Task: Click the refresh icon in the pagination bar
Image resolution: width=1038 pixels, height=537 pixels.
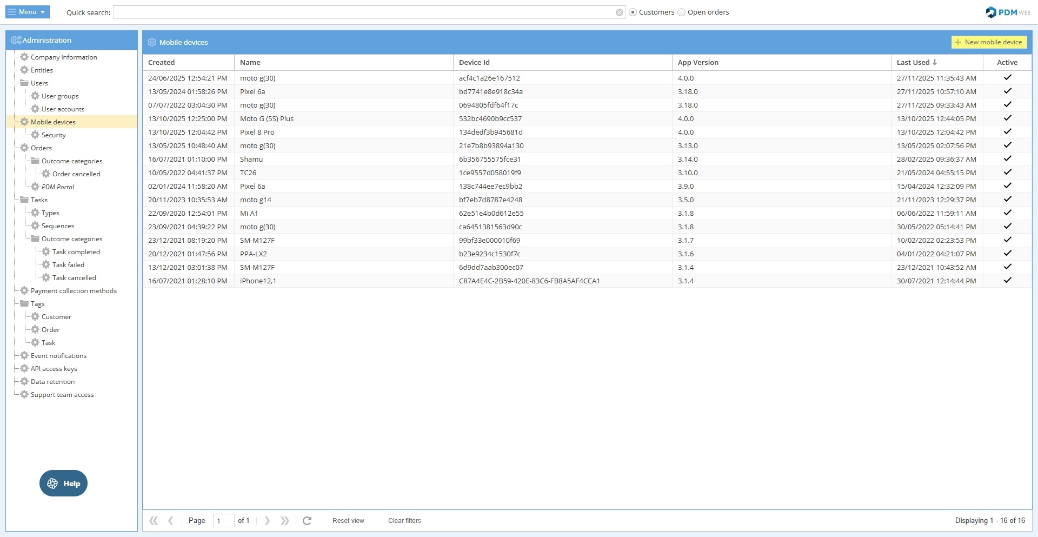Action: coord(307,521)
